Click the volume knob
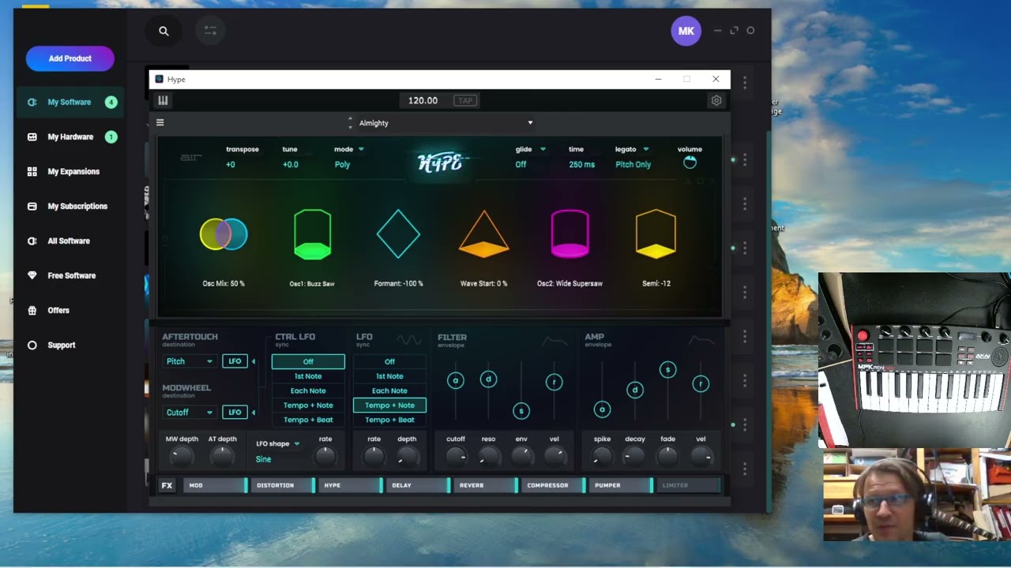1011x568 pixels. click(x=690, y=162)
